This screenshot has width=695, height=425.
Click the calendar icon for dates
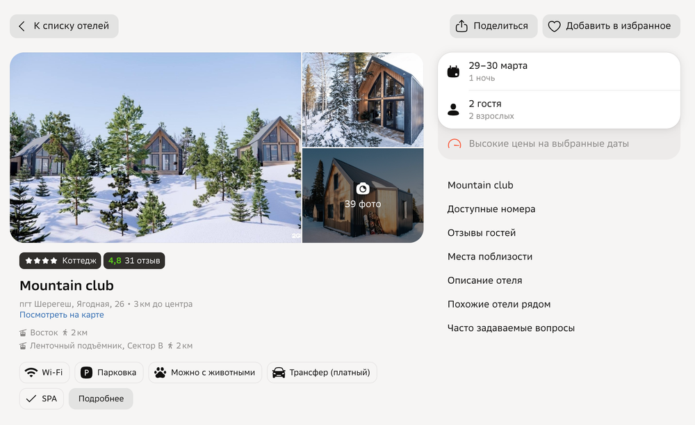coord(453,72)
